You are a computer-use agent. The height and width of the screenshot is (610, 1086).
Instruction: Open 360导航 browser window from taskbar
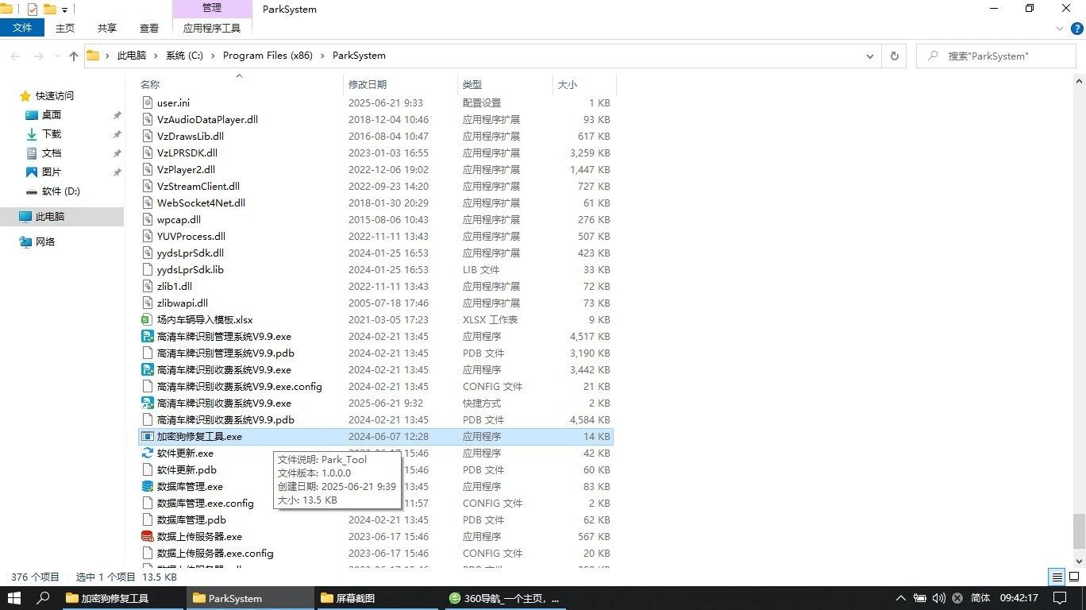coord(503,598)
